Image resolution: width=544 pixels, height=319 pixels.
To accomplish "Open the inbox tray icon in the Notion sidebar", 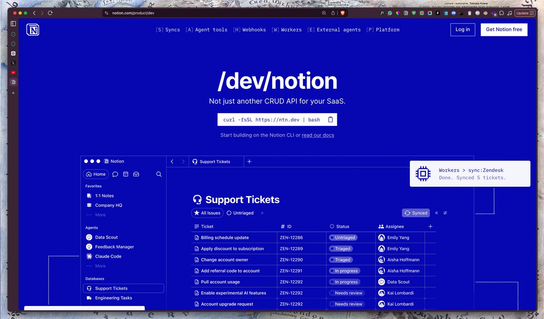I will pos(136,174).
